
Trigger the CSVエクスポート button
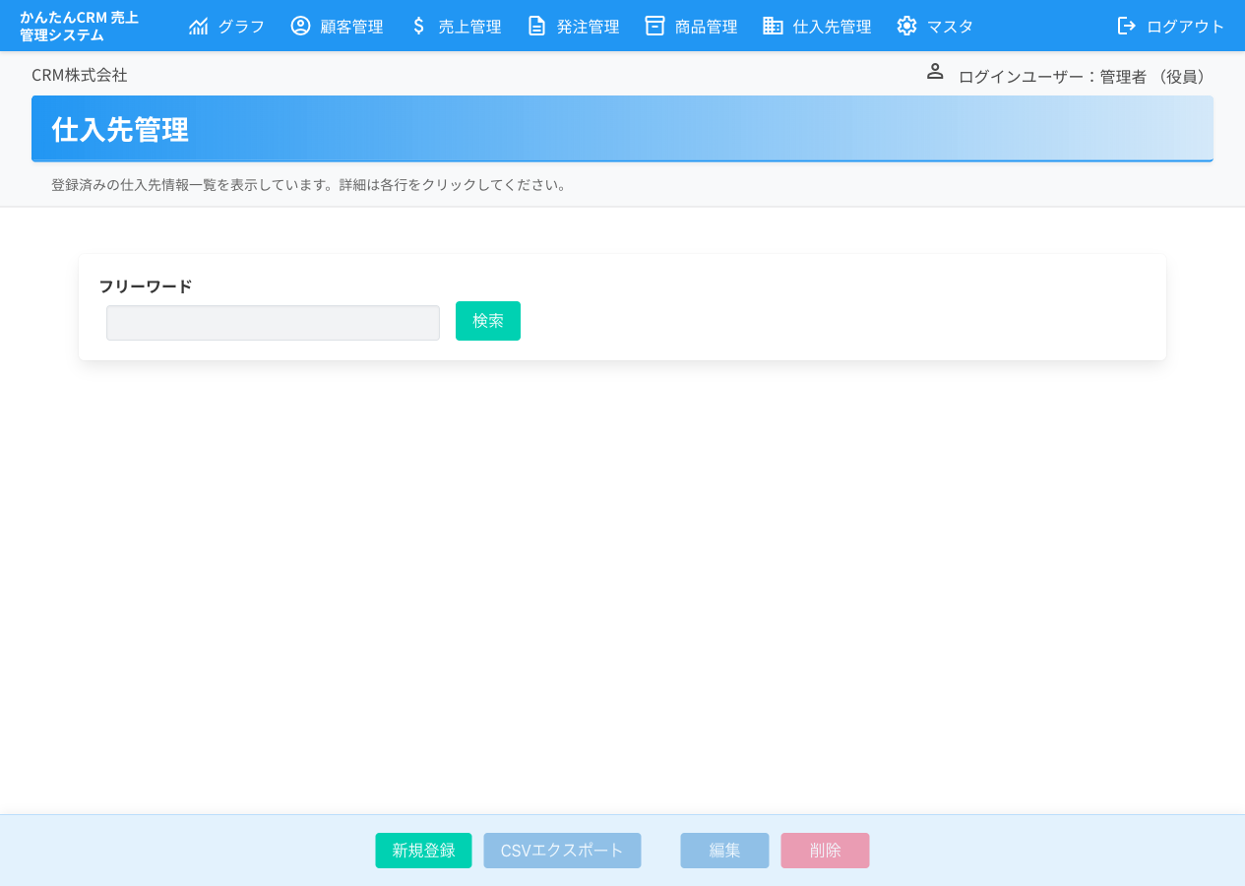(x=562, y=850)
